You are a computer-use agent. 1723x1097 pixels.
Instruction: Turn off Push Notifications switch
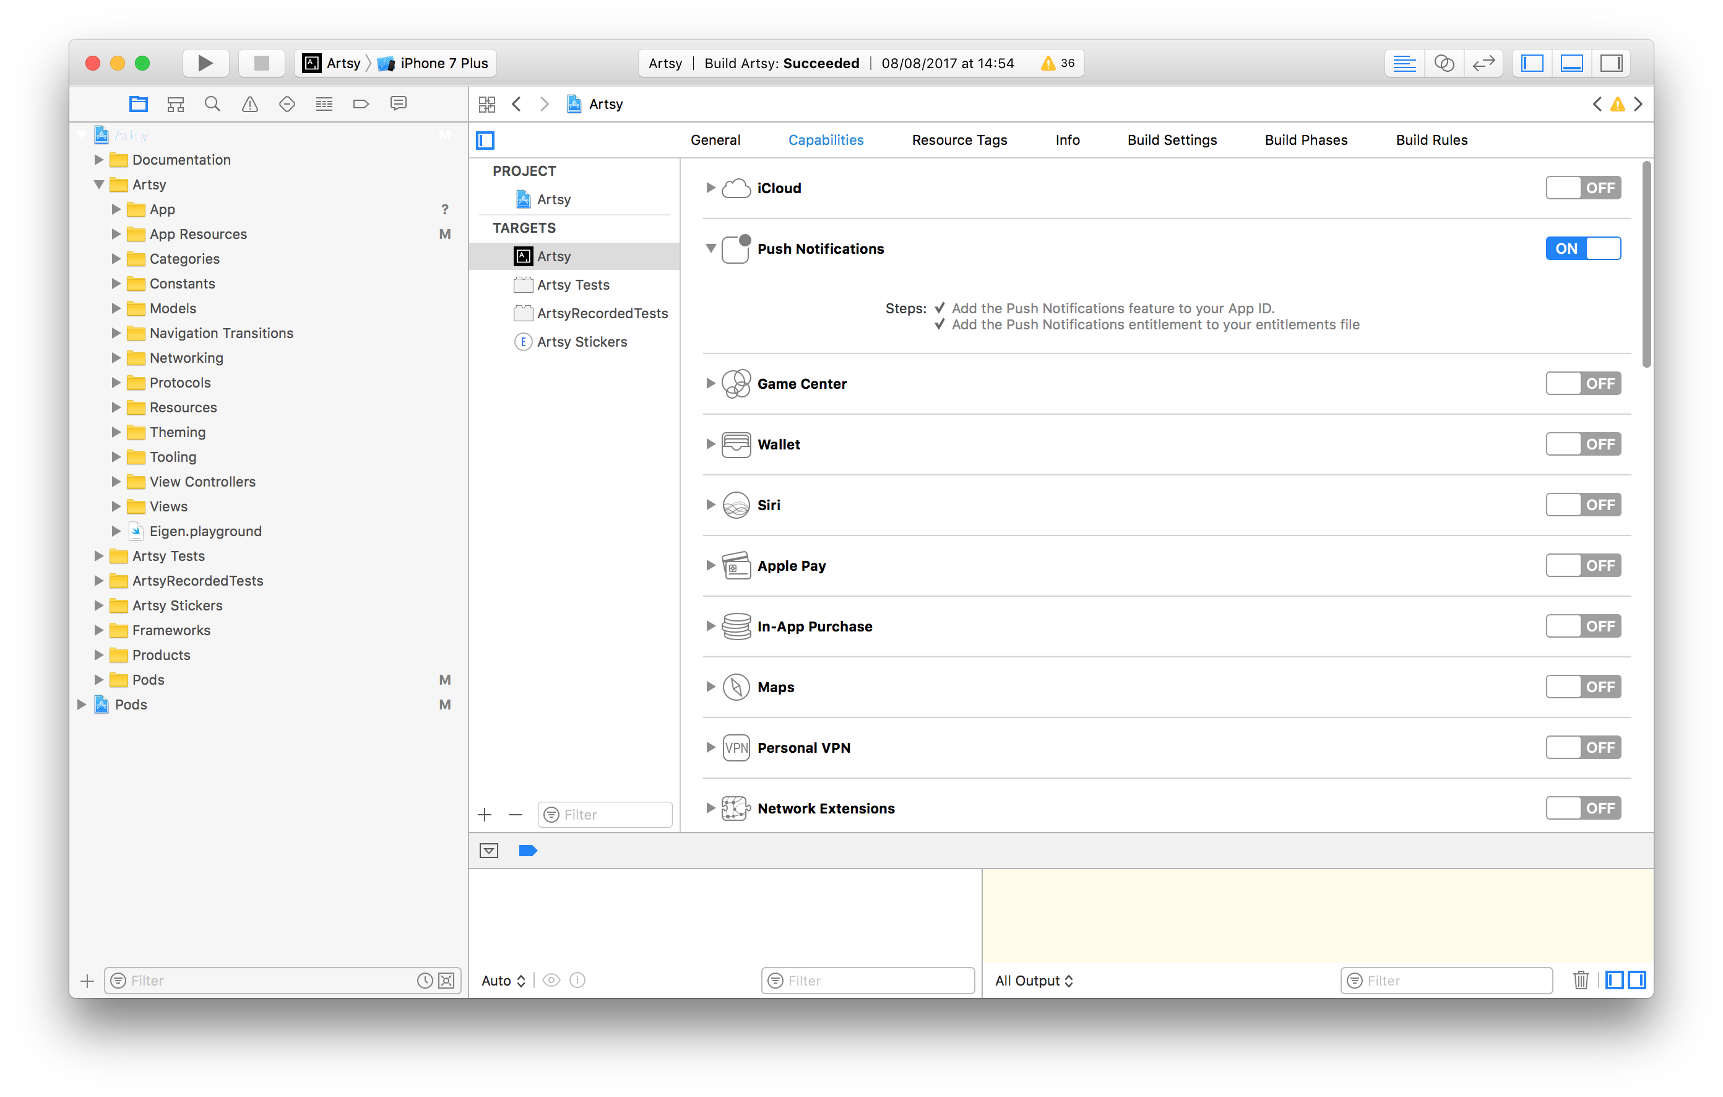pyautogui.click(x=1583, y=248)
